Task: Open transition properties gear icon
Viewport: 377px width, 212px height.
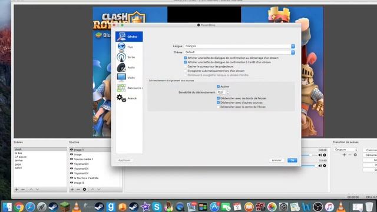Action: pyautogui.click(x=355, y=155)
